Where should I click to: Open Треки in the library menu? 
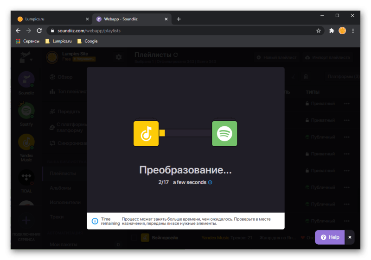tap(57, 217)
